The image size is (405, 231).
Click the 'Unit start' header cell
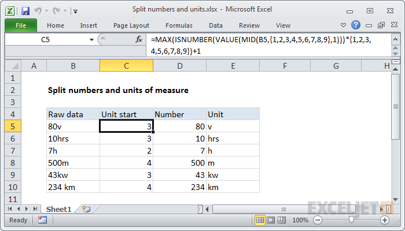(126, 114)
